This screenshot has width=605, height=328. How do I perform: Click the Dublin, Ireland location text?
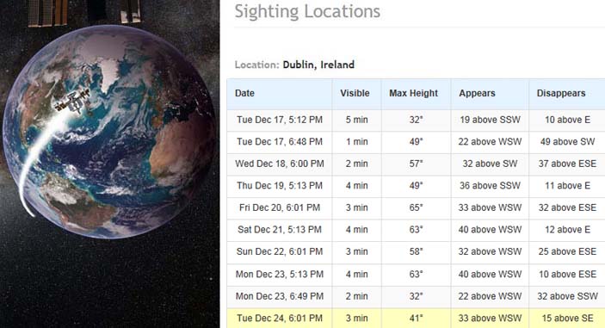(x=318, y=65)
